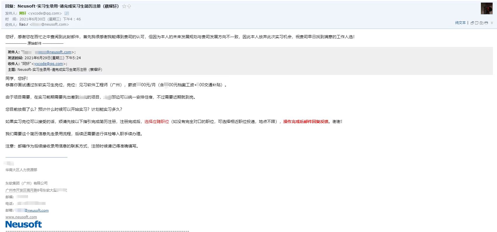Click the yxcode@qq.com link in the quoted header
The width and height of the screenshot is (497, 232).
(x=48, y=64)
